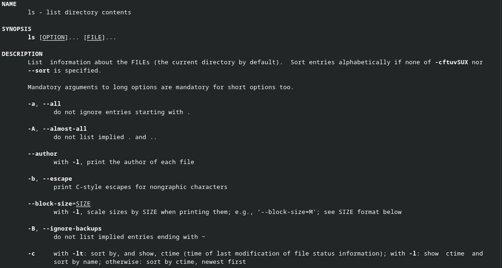This screenshot has width=502, height=268.
Task: Click the -c option flag
Action: (31, 254)
